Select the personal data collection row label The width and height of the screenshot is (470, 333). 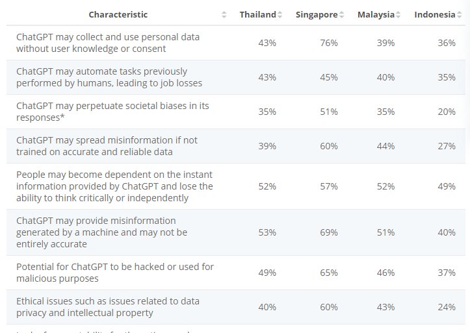pos(108,43)
